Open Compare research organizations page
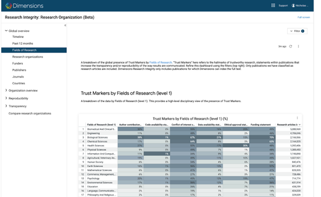The width and height of the screenshot is (321, 197). tap(30, 113)
